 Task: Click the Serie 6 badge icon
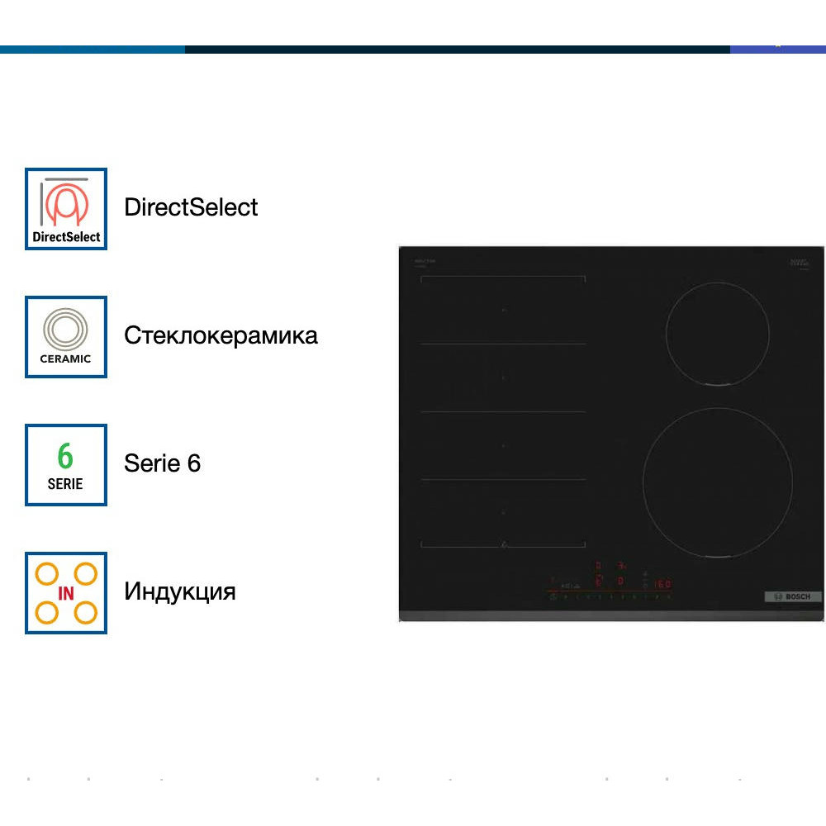(x=66, y=465)
